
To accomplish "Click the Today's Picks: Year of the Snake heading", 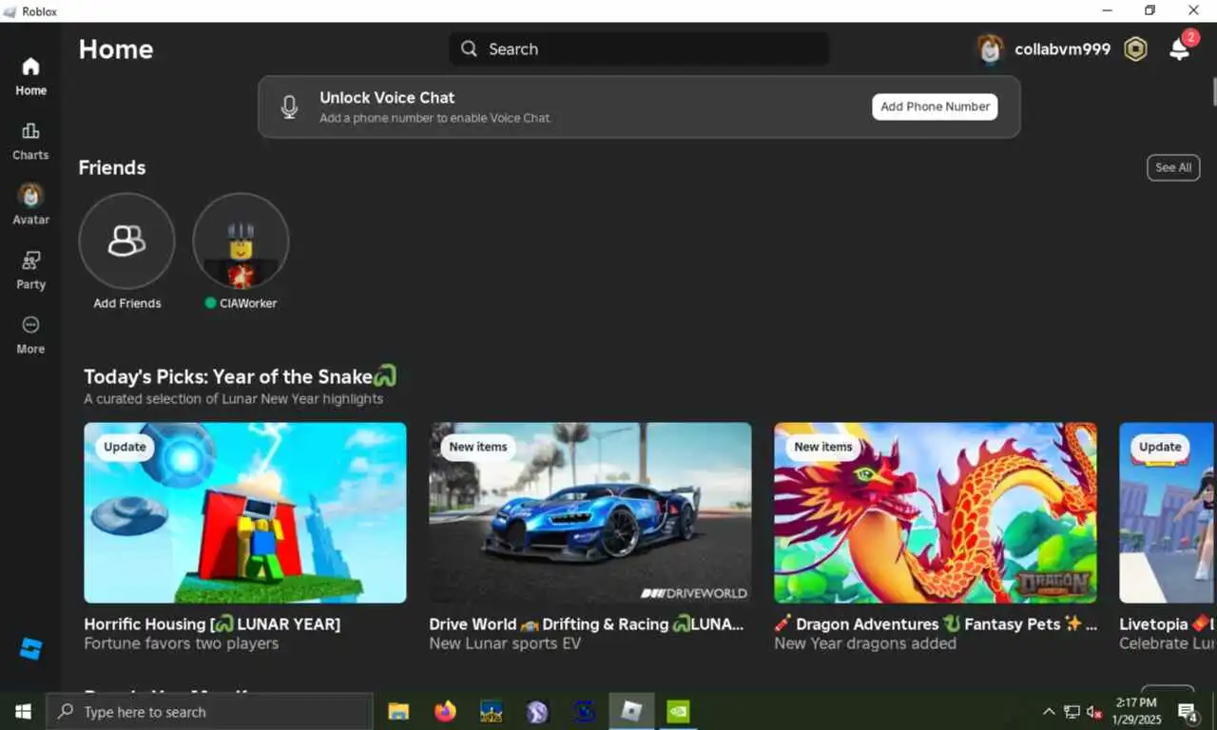I will (240, 376).
